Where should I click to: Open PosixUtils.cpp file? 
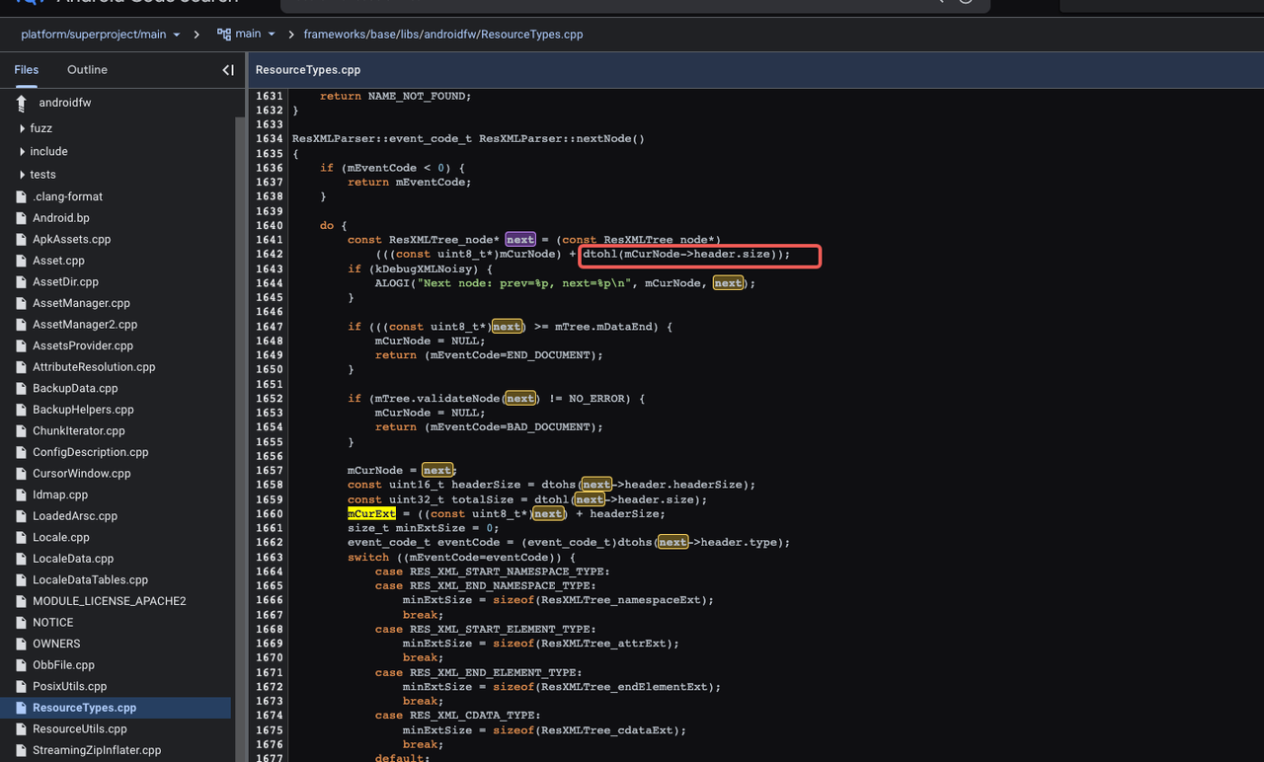[x=69, y=687]
